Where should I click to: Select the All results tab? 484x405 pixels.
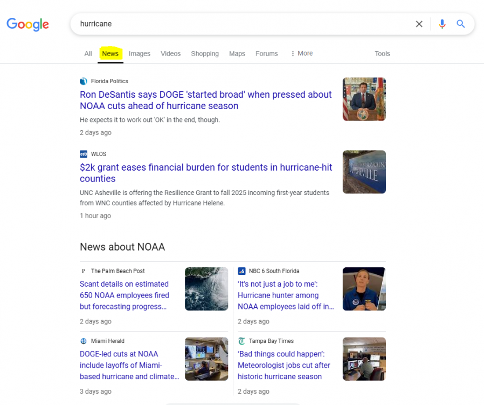pyautogui.click(x=88, y=53)
